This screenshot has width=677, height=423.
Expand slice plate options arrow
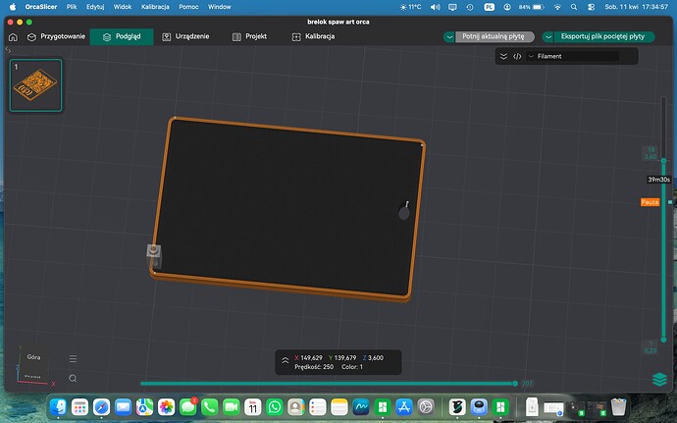pyautogui.click(x=449, y=36)
